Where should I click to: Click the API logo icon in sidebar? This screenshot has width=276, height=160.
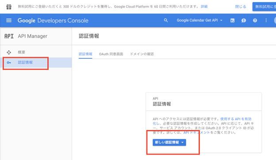[9, 36]
